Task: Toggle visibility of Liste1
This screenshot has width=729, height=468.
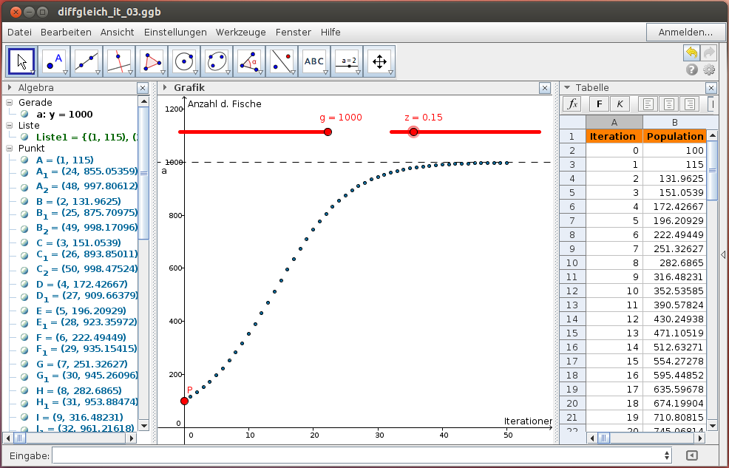Action: (24, 137)
